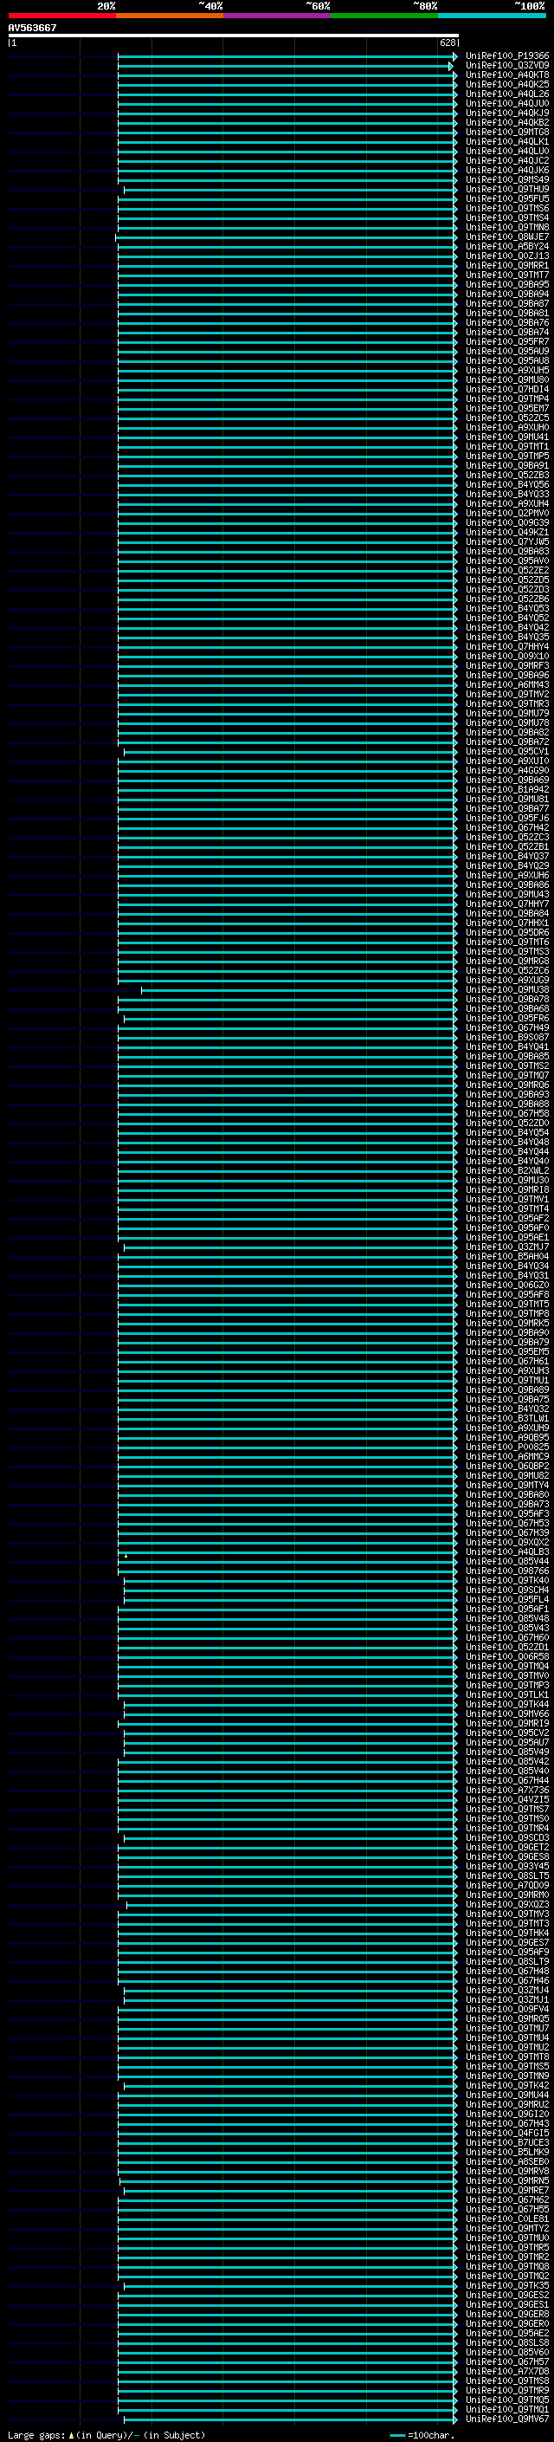Screen dimensions: 554x2442
Task: Open the hit UniRef100_Q3ZVD9
Action: tap(507, 66)
